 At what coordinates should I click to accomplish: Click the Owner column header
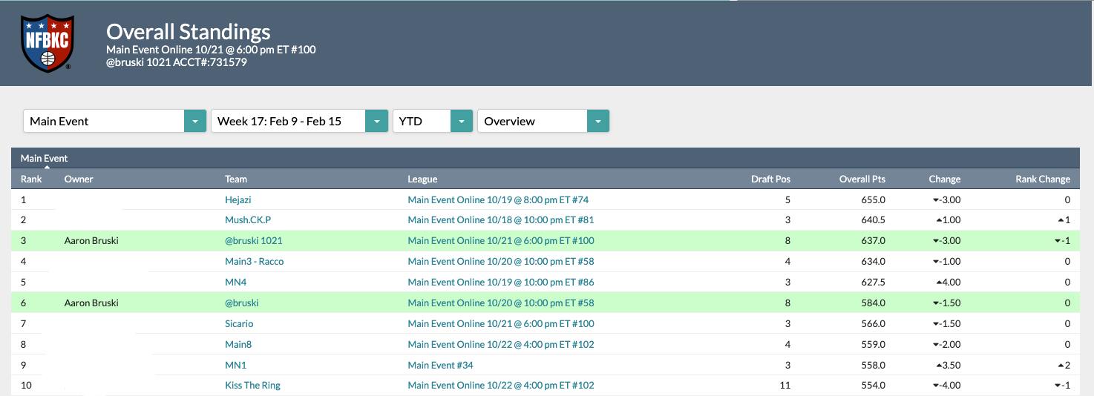click(79, 179)
